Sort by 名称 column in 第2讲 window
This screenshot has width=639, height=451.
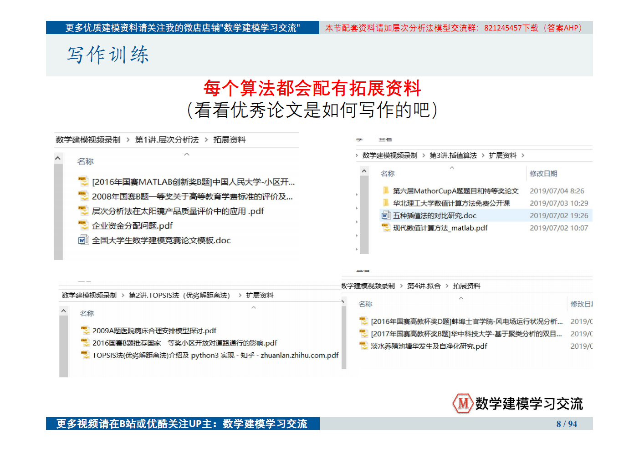pos(87,313)
